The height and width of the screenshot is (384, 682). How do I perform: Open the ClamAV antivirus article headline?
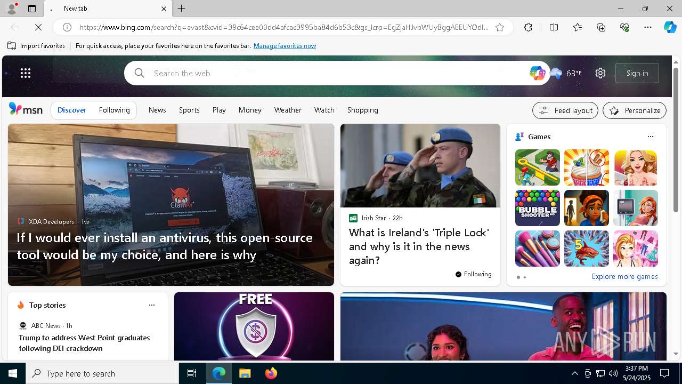click(165, 246)
